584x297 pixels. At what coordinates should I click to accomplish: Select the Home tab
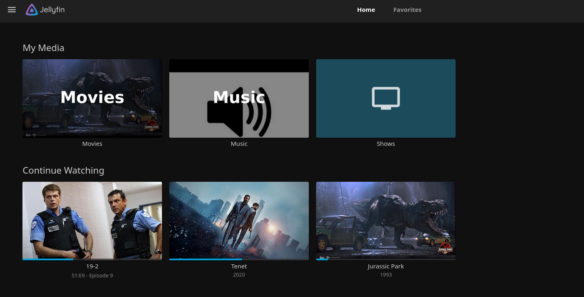[x=366, y=9]
